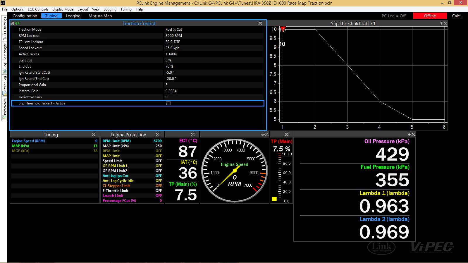Click the Calc... status label
Viewport: 468px width, 263px height.
[457, 16]
